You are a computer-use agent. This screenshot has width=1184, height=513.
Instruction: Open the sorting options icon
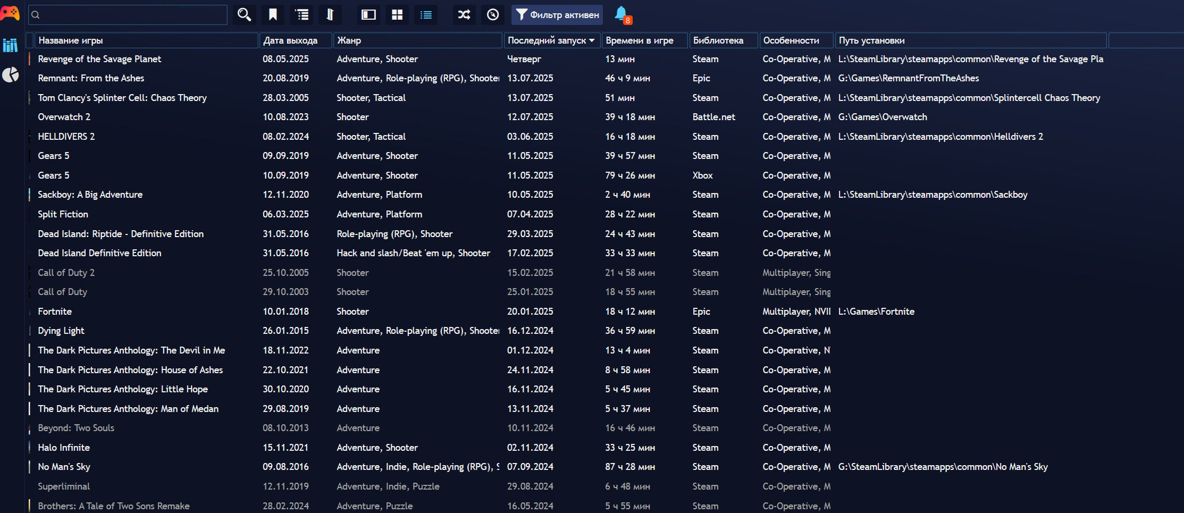click(330, 15)
